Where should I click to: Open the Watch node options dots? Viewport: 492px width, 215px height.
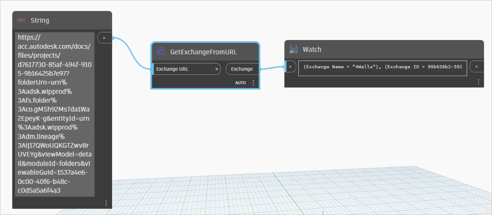[x=478, y=82]
